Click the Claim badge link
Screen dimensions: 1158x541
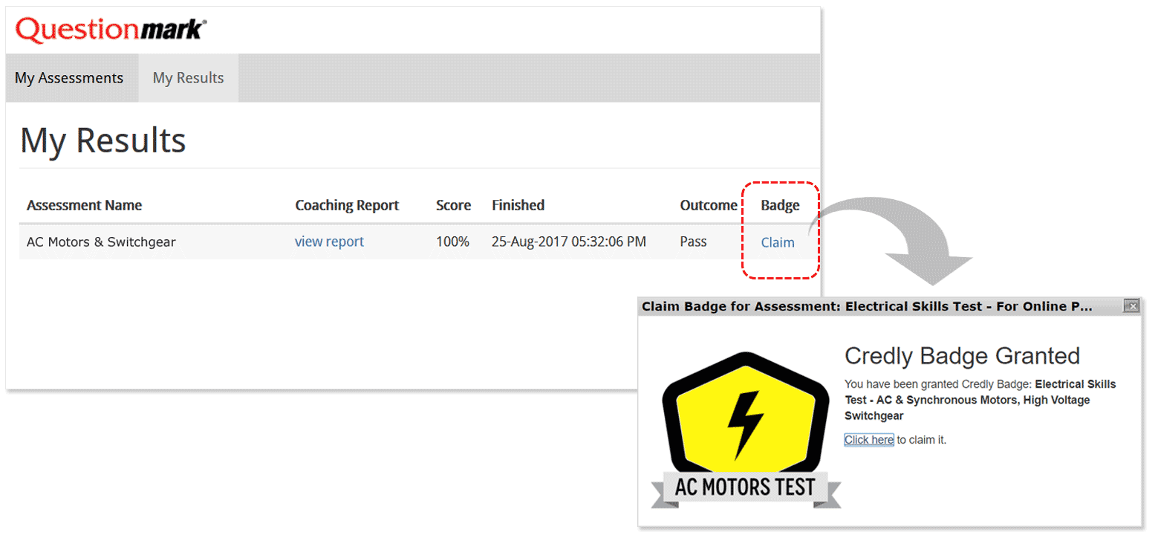click(778, 242)
